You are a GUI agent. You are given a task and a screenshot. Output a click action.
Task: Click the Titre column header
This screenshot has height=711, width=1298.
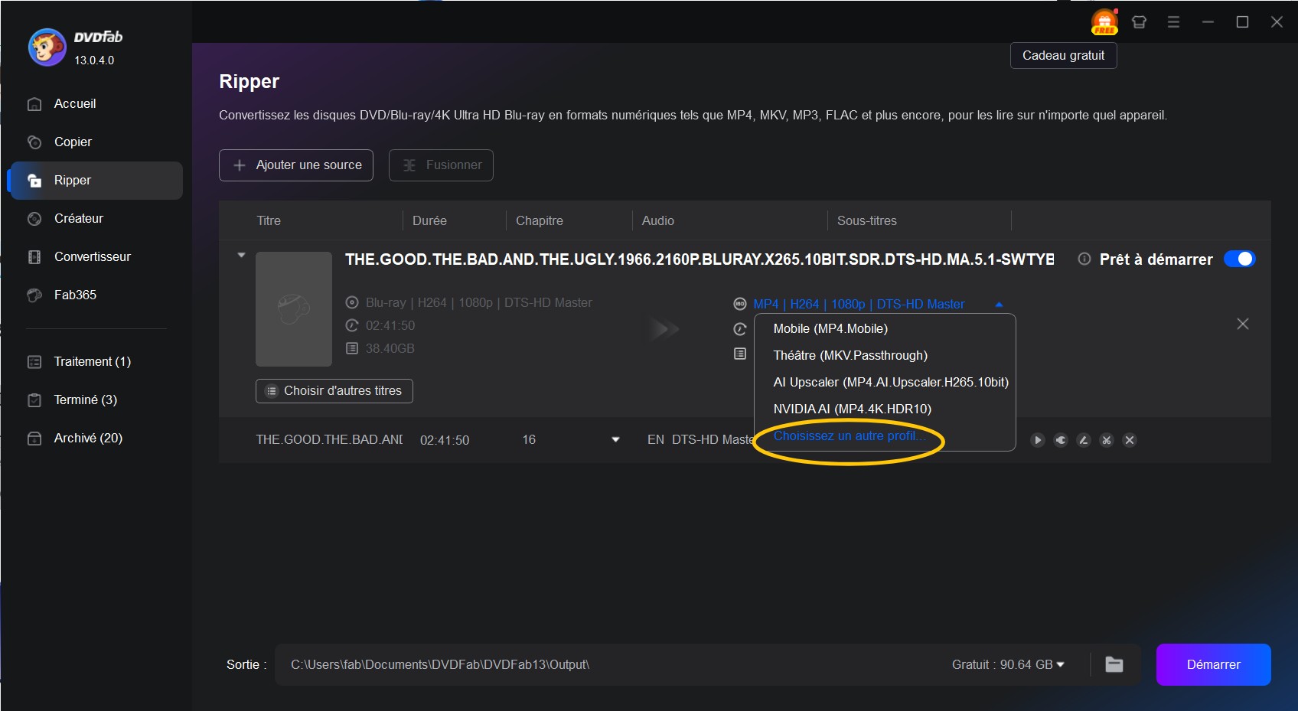click(x=269, y=220)
